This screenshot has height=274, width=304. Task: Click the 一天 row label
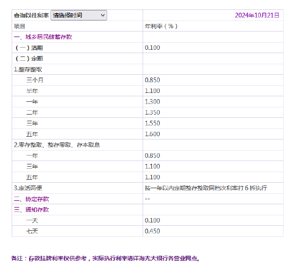[x=32, y=220]
